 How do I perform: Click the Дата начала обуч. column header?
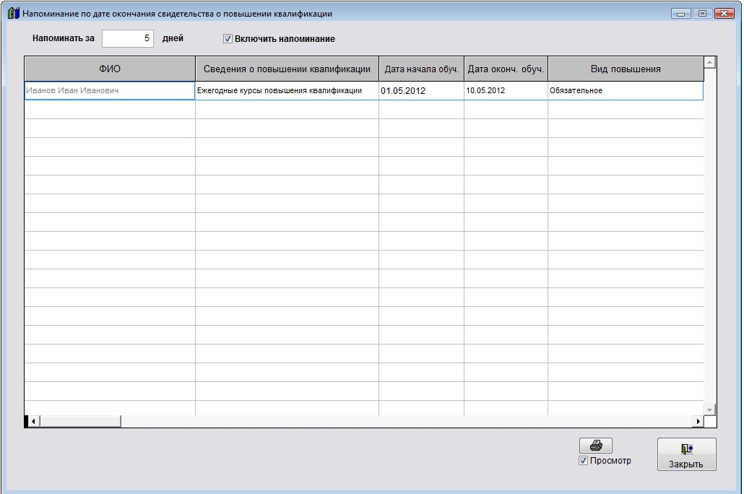[421, 69]
